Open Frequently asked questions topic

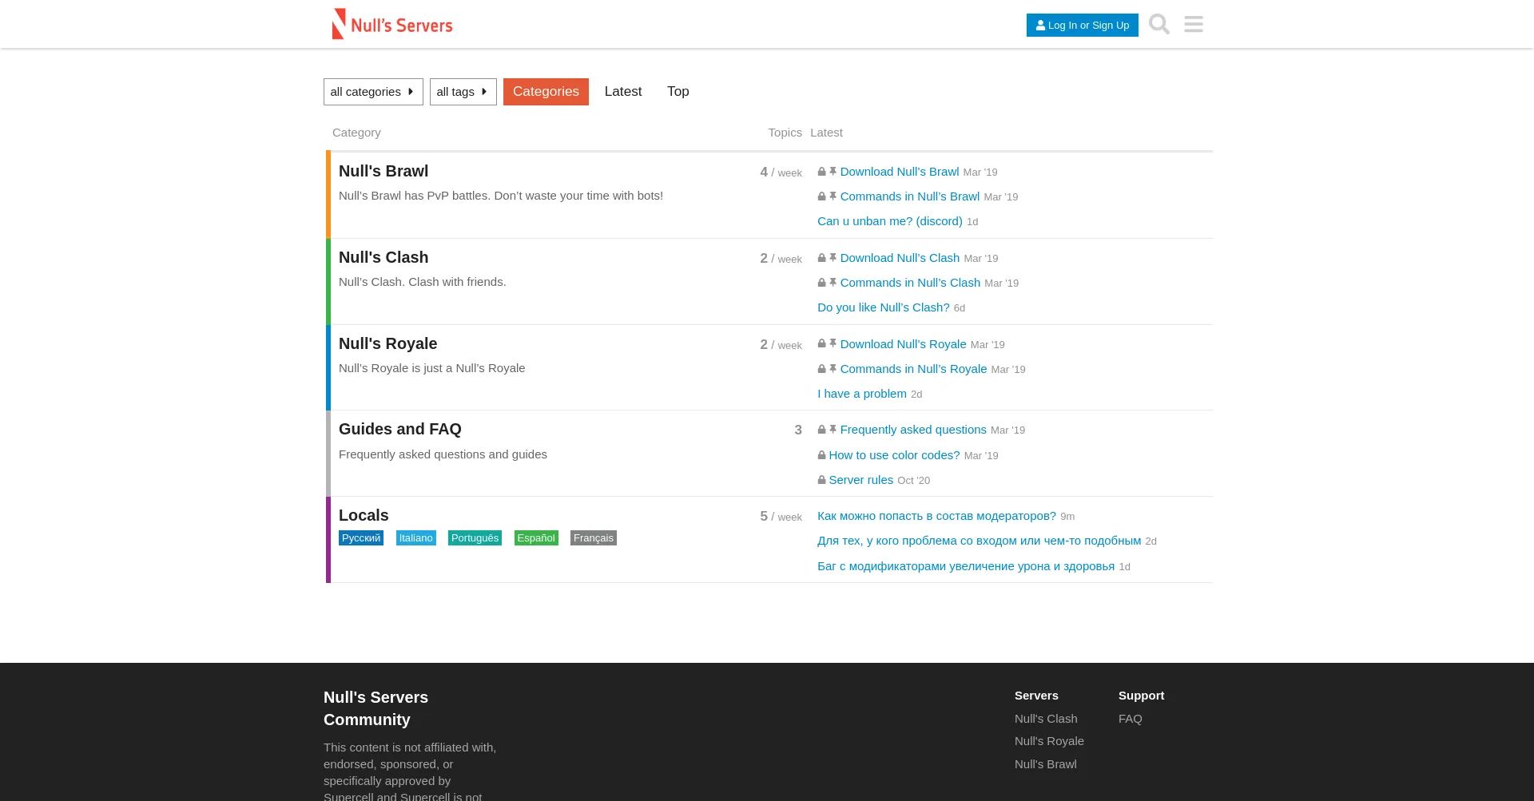[913, 430]
